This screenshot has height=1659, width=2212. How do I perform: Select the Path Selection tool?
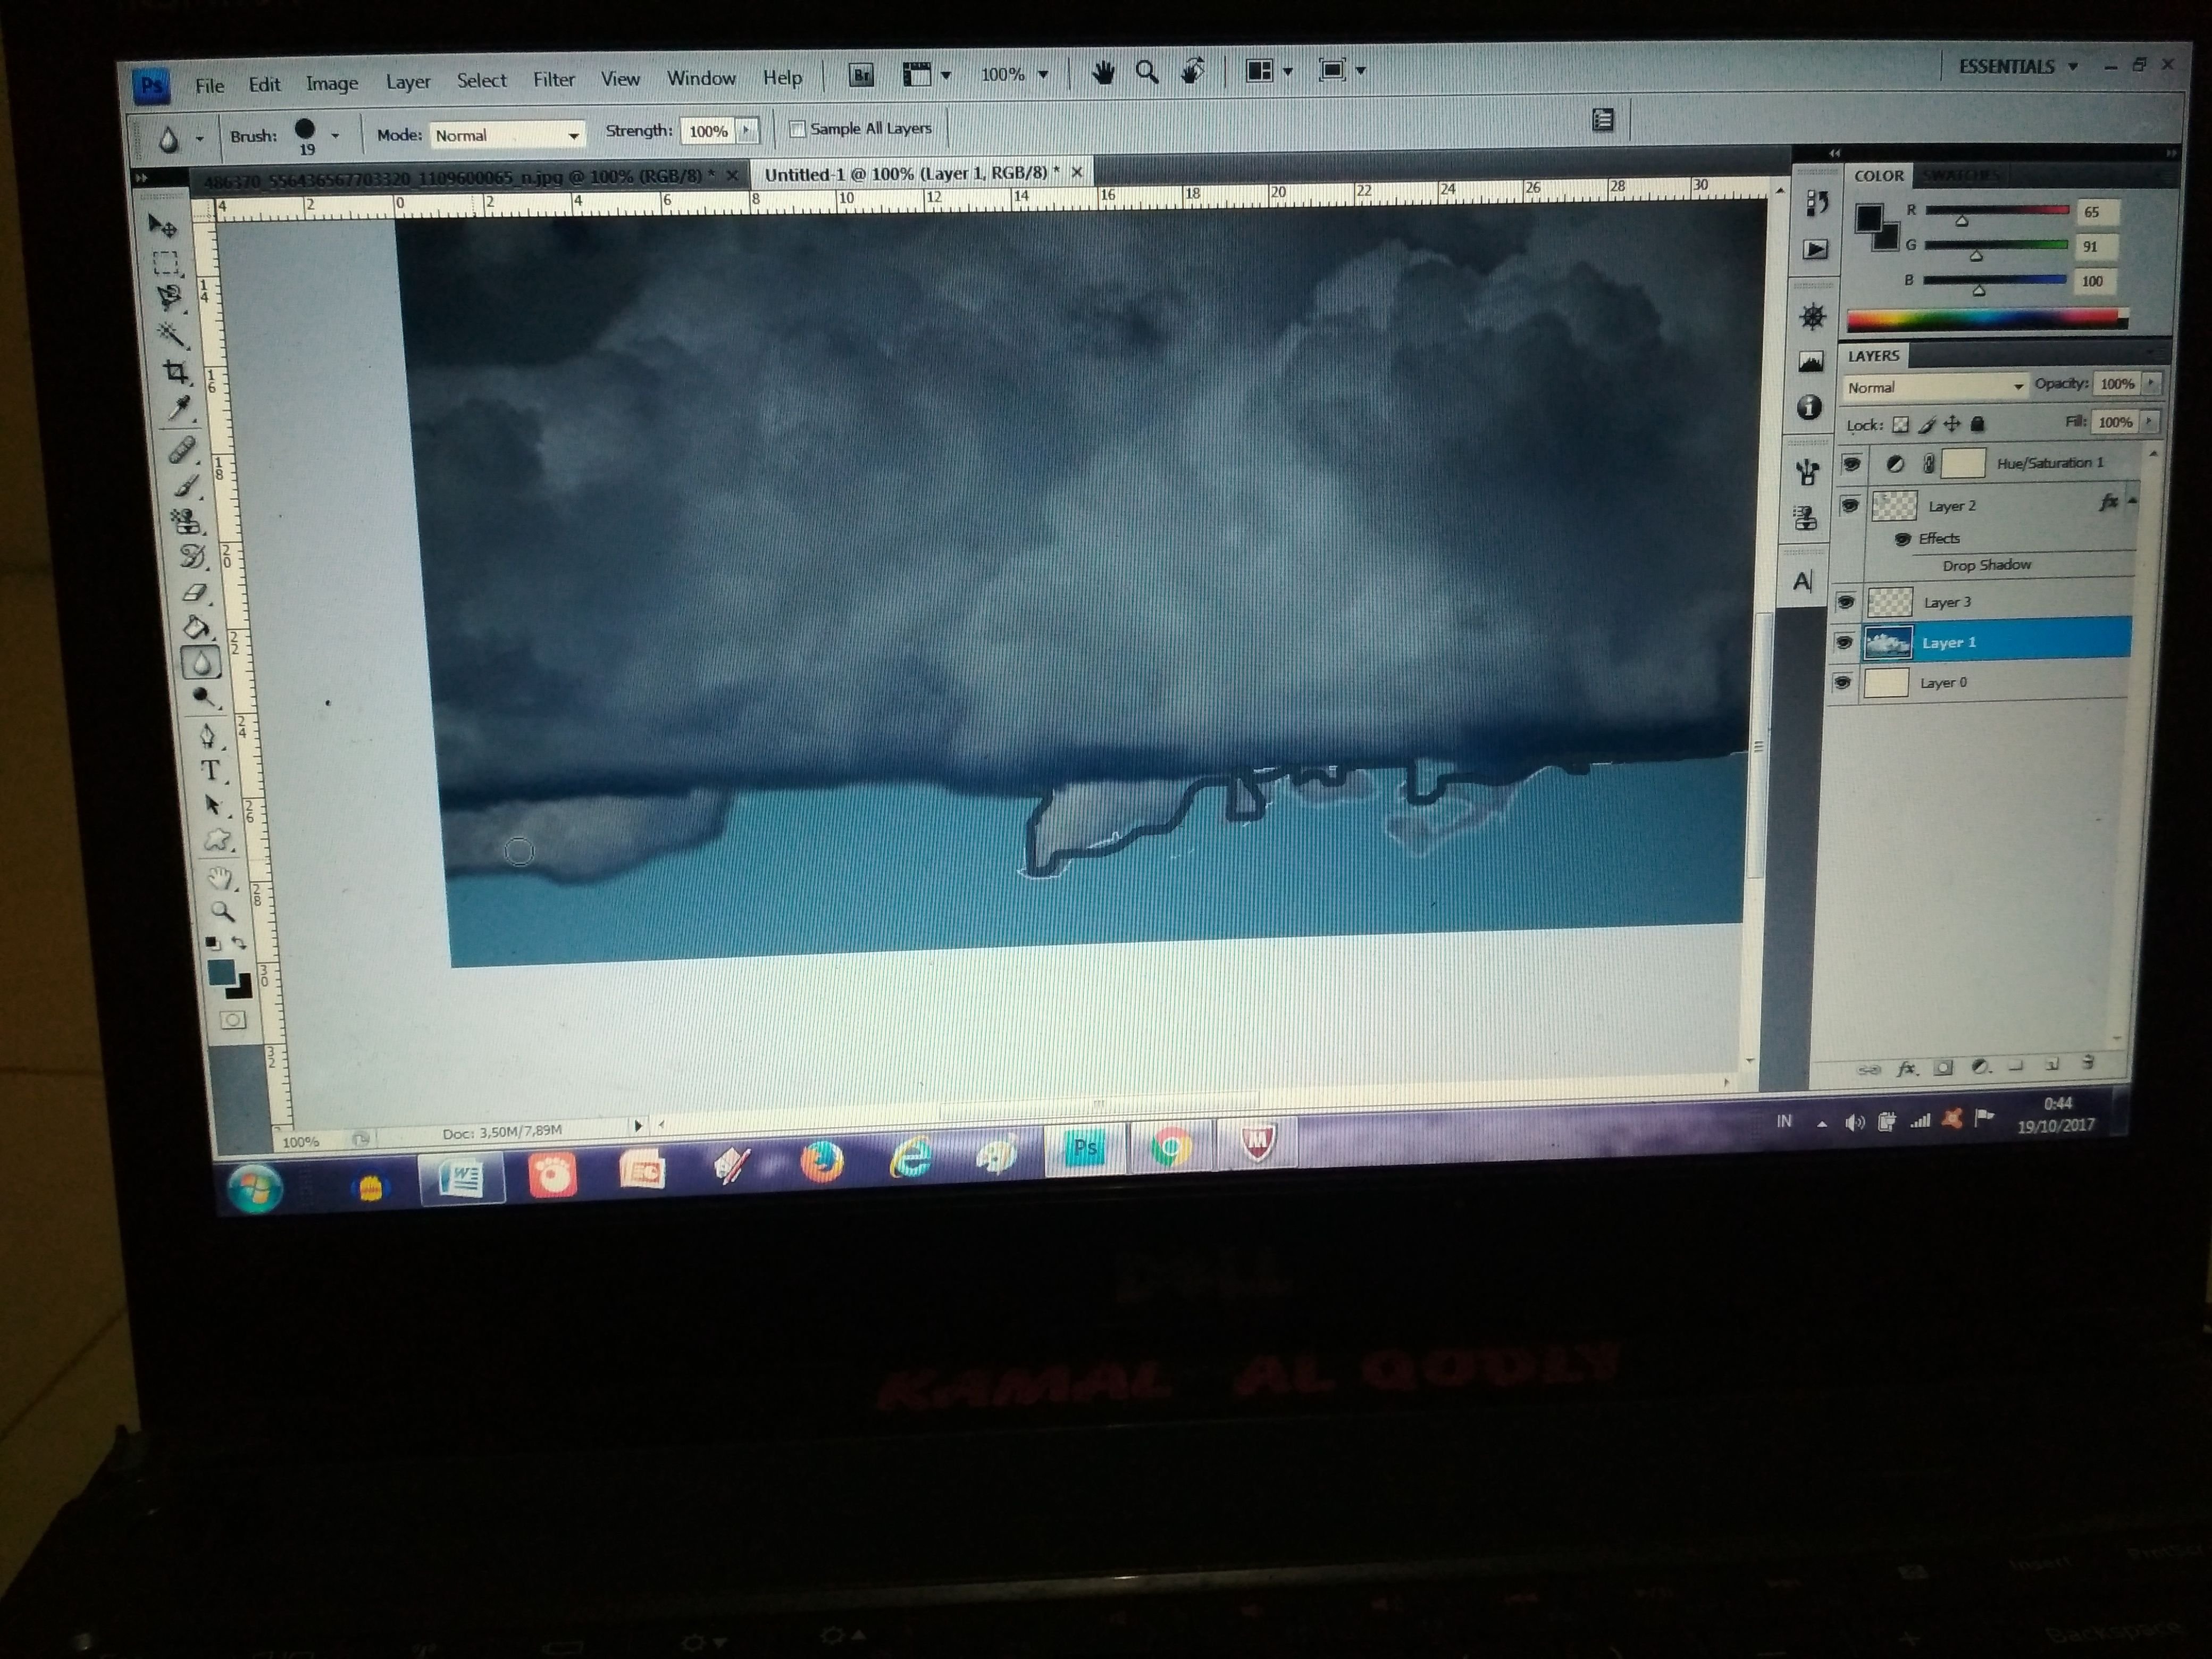[213, 805]
